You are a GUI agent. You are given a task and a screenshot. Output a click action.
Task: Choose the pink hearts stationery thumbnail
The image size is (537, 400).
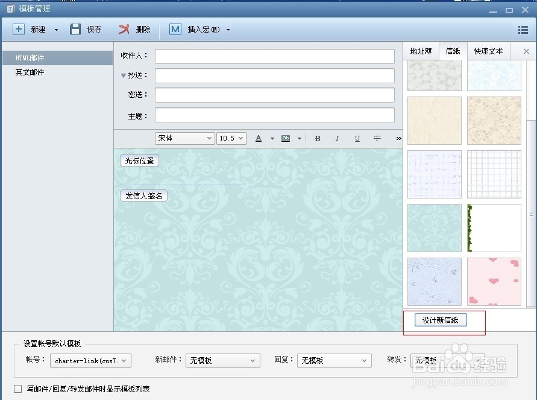(494, 282)
